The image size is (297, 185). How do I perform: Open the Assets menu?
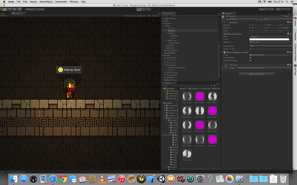coord(33,2)
